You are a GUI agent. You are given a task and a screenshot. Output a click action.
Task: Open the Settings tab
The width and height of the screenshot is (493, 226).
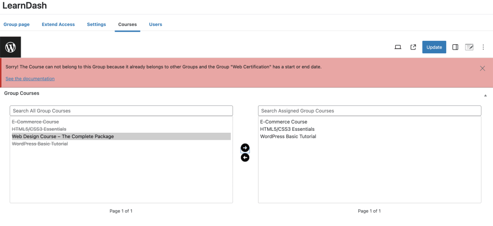pos(96,25)
